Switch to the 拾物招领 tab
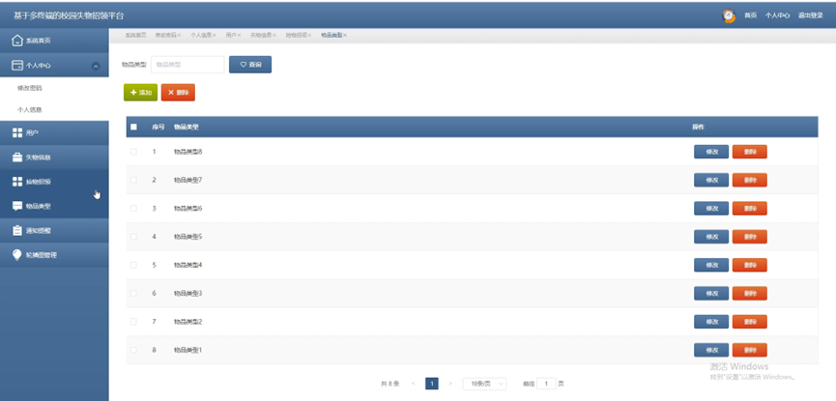 [296, 35]
